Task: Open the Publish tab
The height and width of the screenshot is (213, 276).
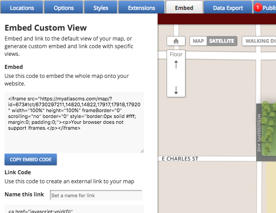Action: coord(265,8)
